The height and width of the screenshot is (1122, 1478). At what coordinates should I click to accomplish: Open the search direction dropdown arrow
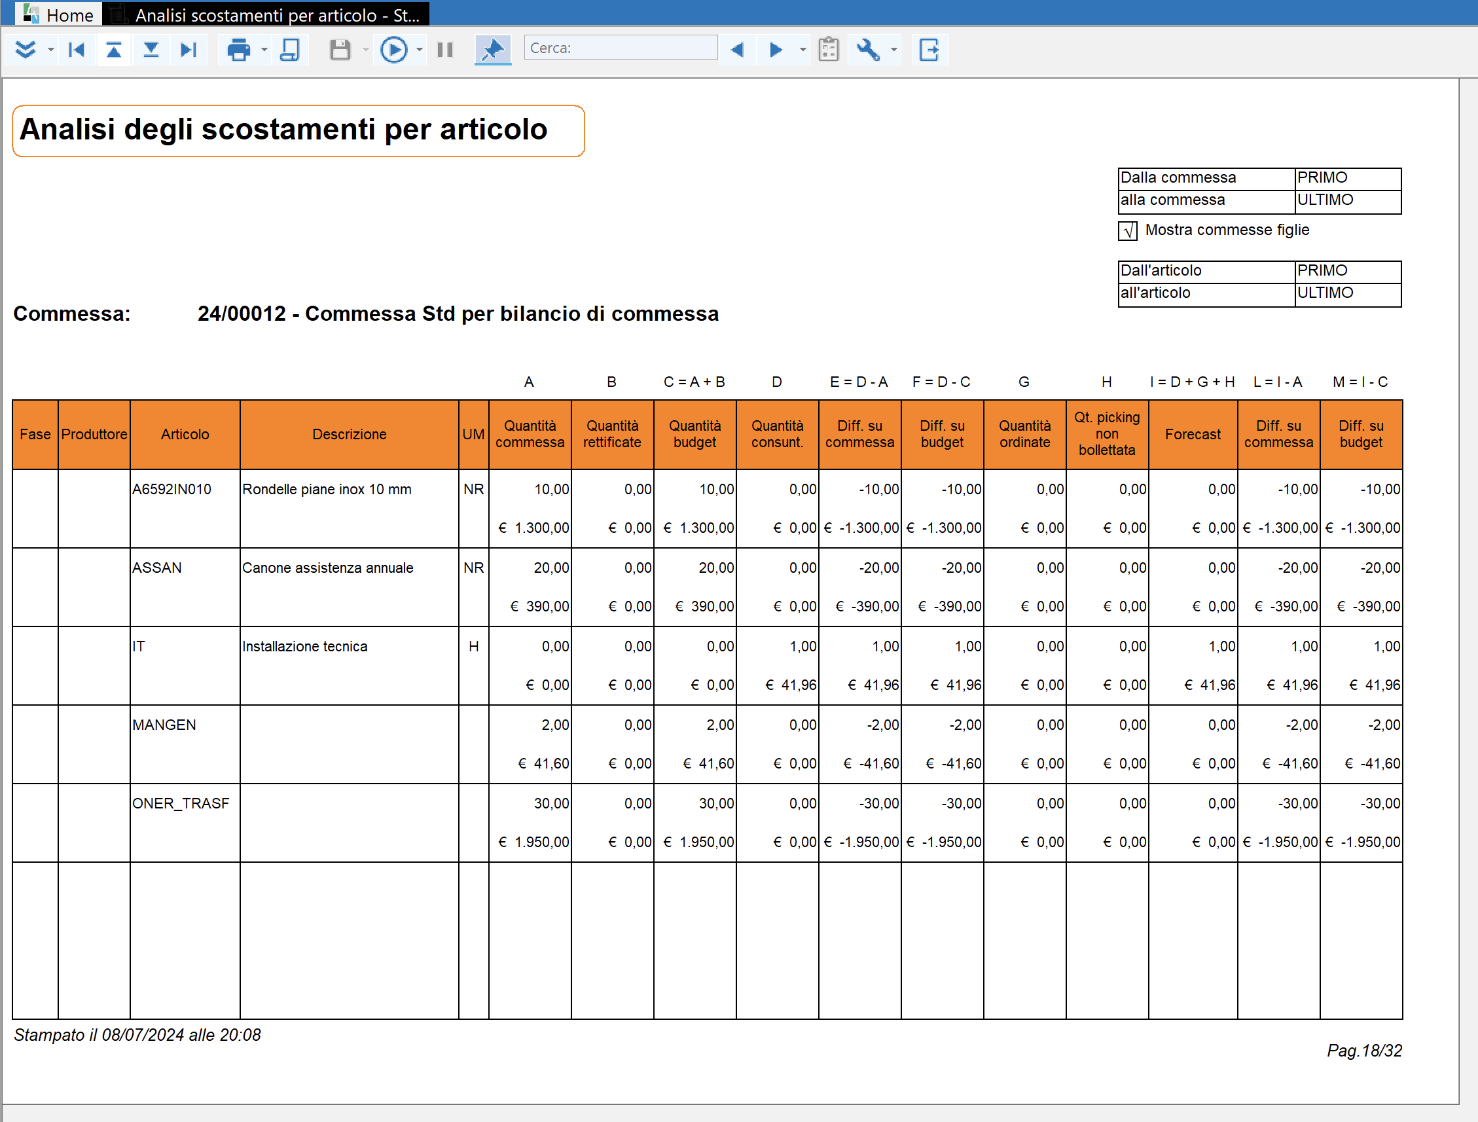[803, 50]
